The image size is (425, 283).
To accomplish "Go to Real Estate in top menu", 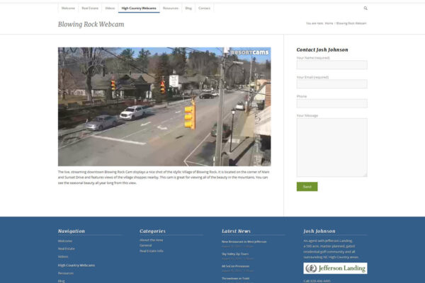I will coord(90,8).
